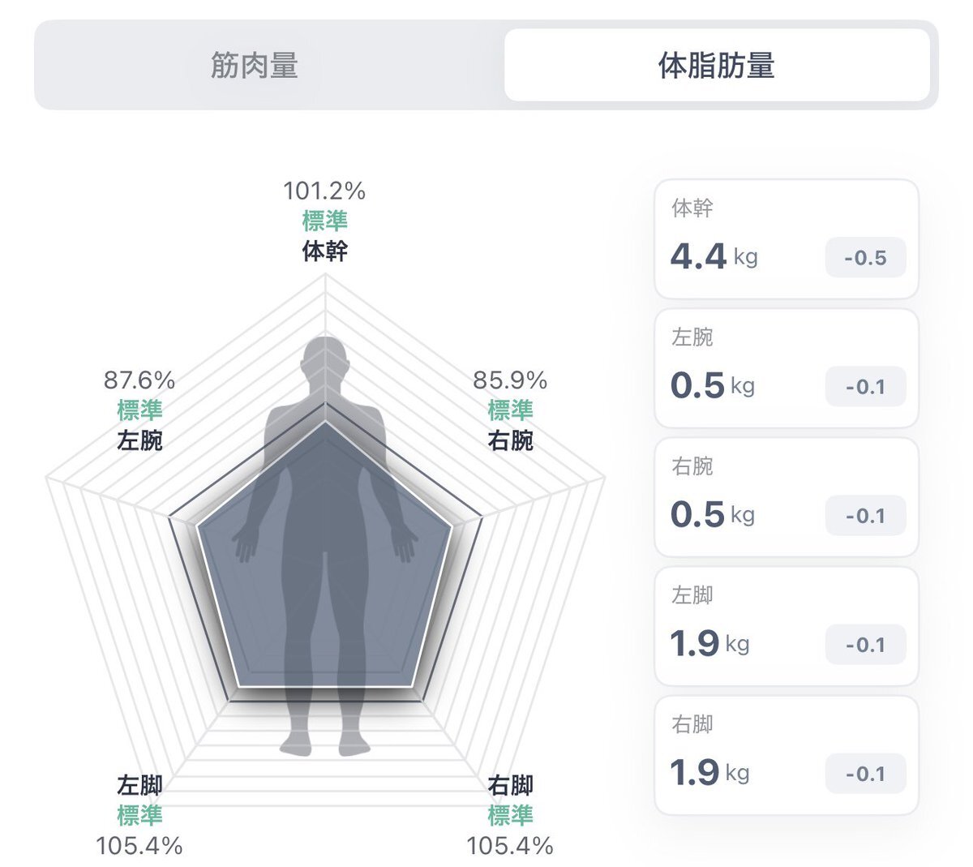
Task: Click the 左腕 label on the radar chart
Action: 139,440
